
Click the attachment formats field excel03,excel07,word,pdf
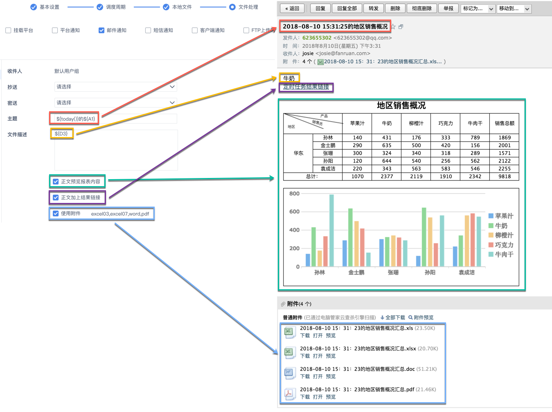click(x=120, y=214)
